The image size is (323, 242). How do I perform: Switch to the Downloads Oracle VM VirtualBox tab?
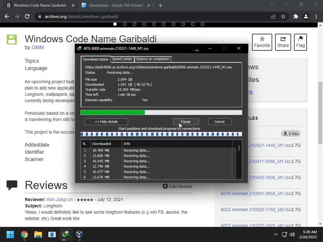(116, 5)
